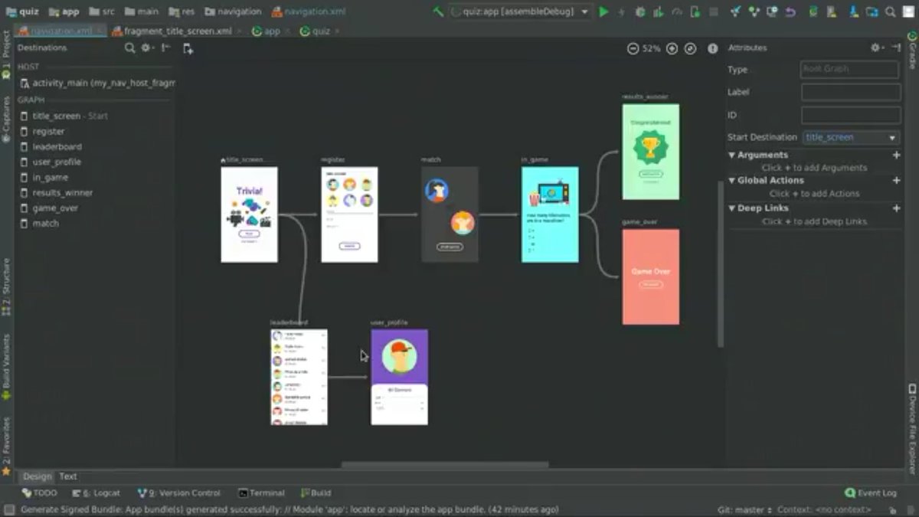
Task: Switch to the Text view tab
Action: point(67,476)
